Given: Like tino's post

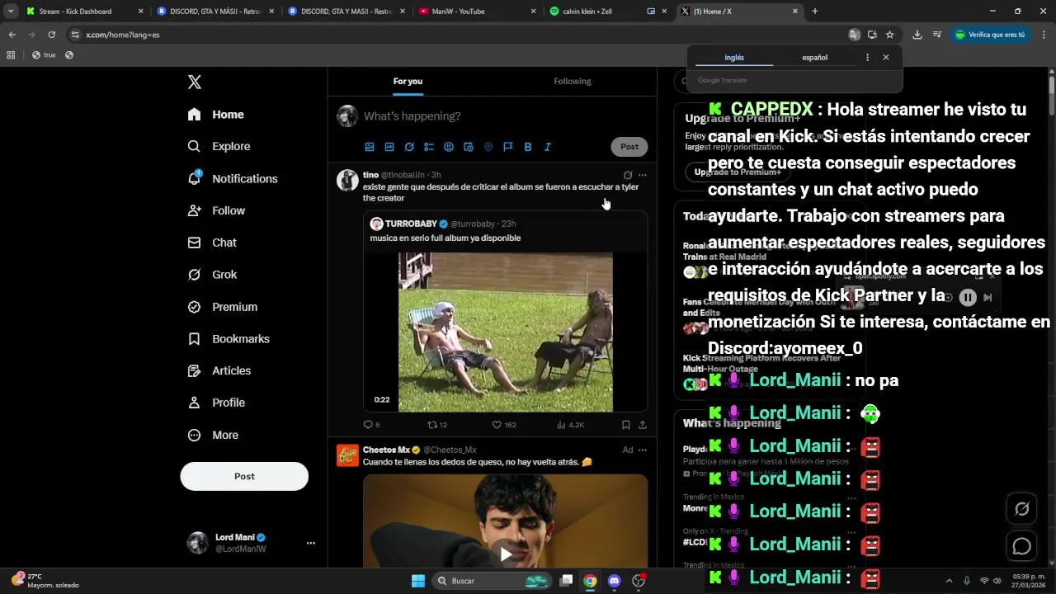Looking at the screenshot, I should click(x=504, y=425).
